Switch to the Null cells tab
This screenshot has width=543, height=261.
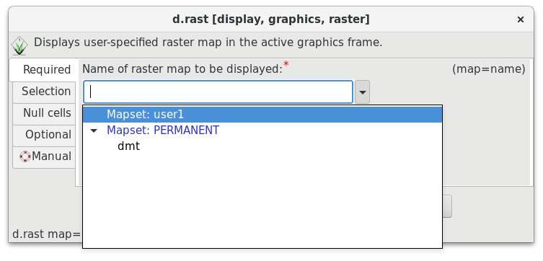(x=44, y=113)
